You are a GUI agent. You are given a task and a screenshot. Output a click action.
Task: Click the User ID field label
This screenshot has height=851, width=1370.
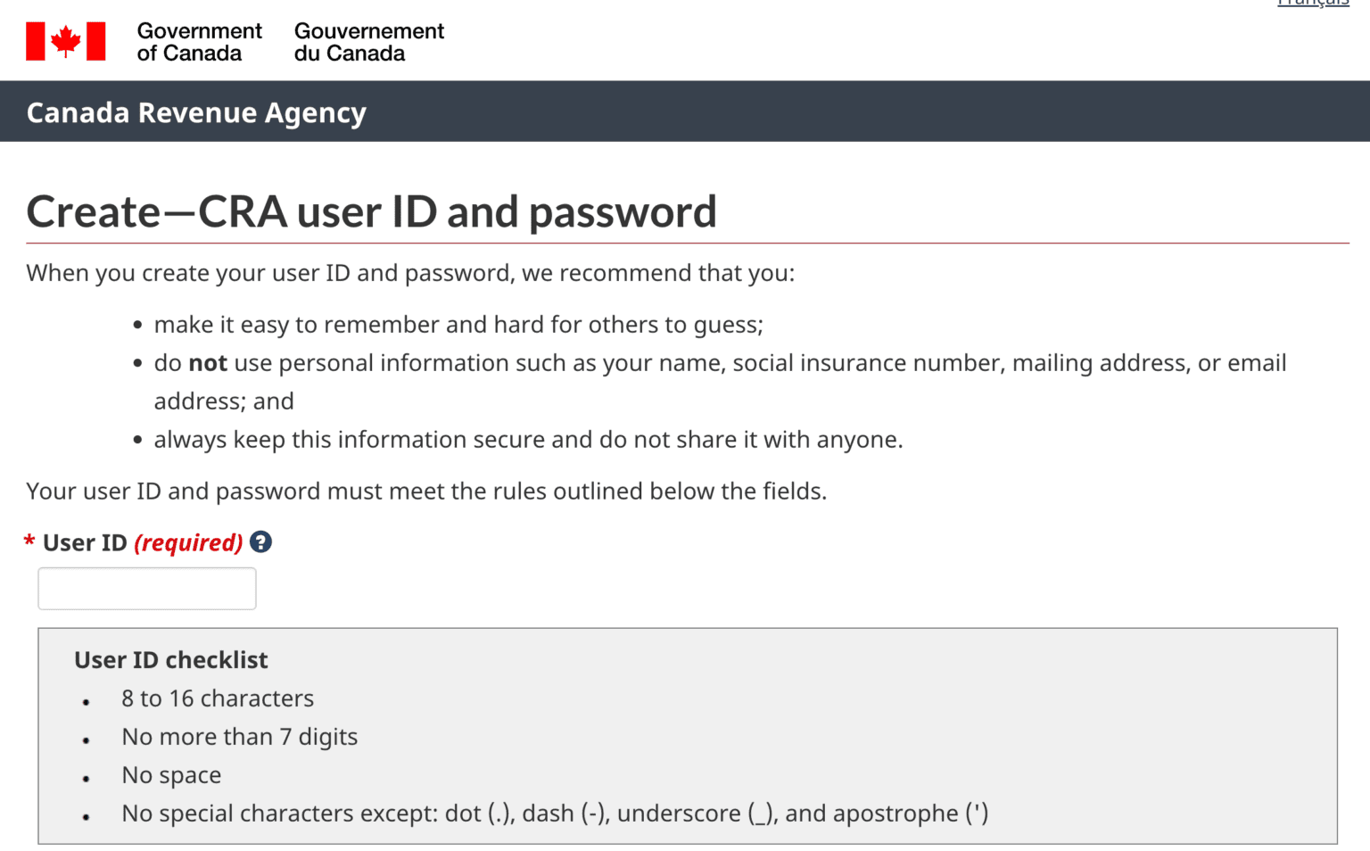pos(85,542)
